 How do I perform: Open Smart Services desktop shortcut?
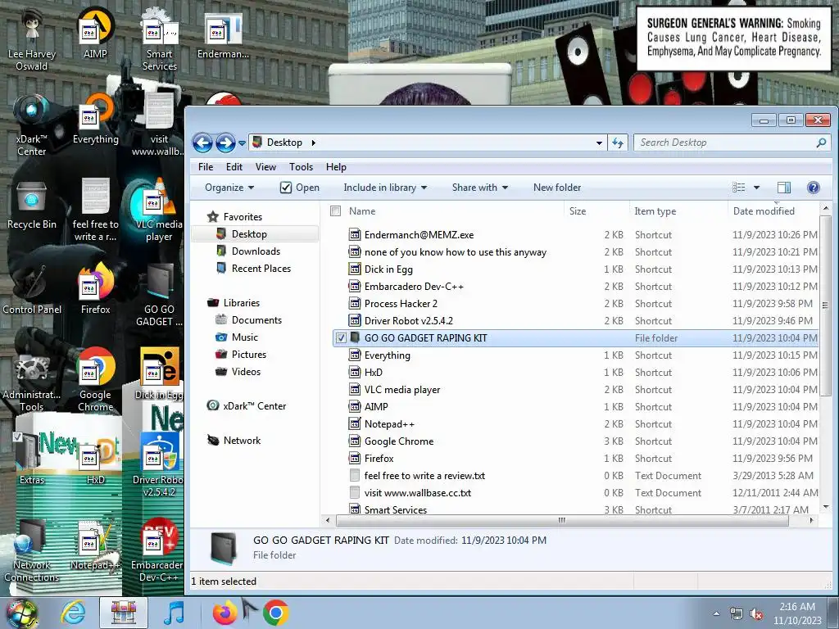coord(159,38)
